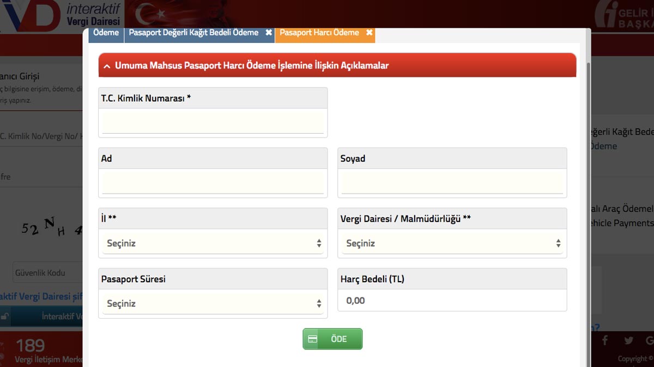Focus the Ad text field

click(x=213, y=183)
